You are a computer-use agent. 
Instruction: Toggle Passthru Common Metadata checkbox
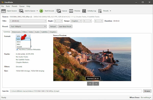pyautogui.click(x=17, y=49)
